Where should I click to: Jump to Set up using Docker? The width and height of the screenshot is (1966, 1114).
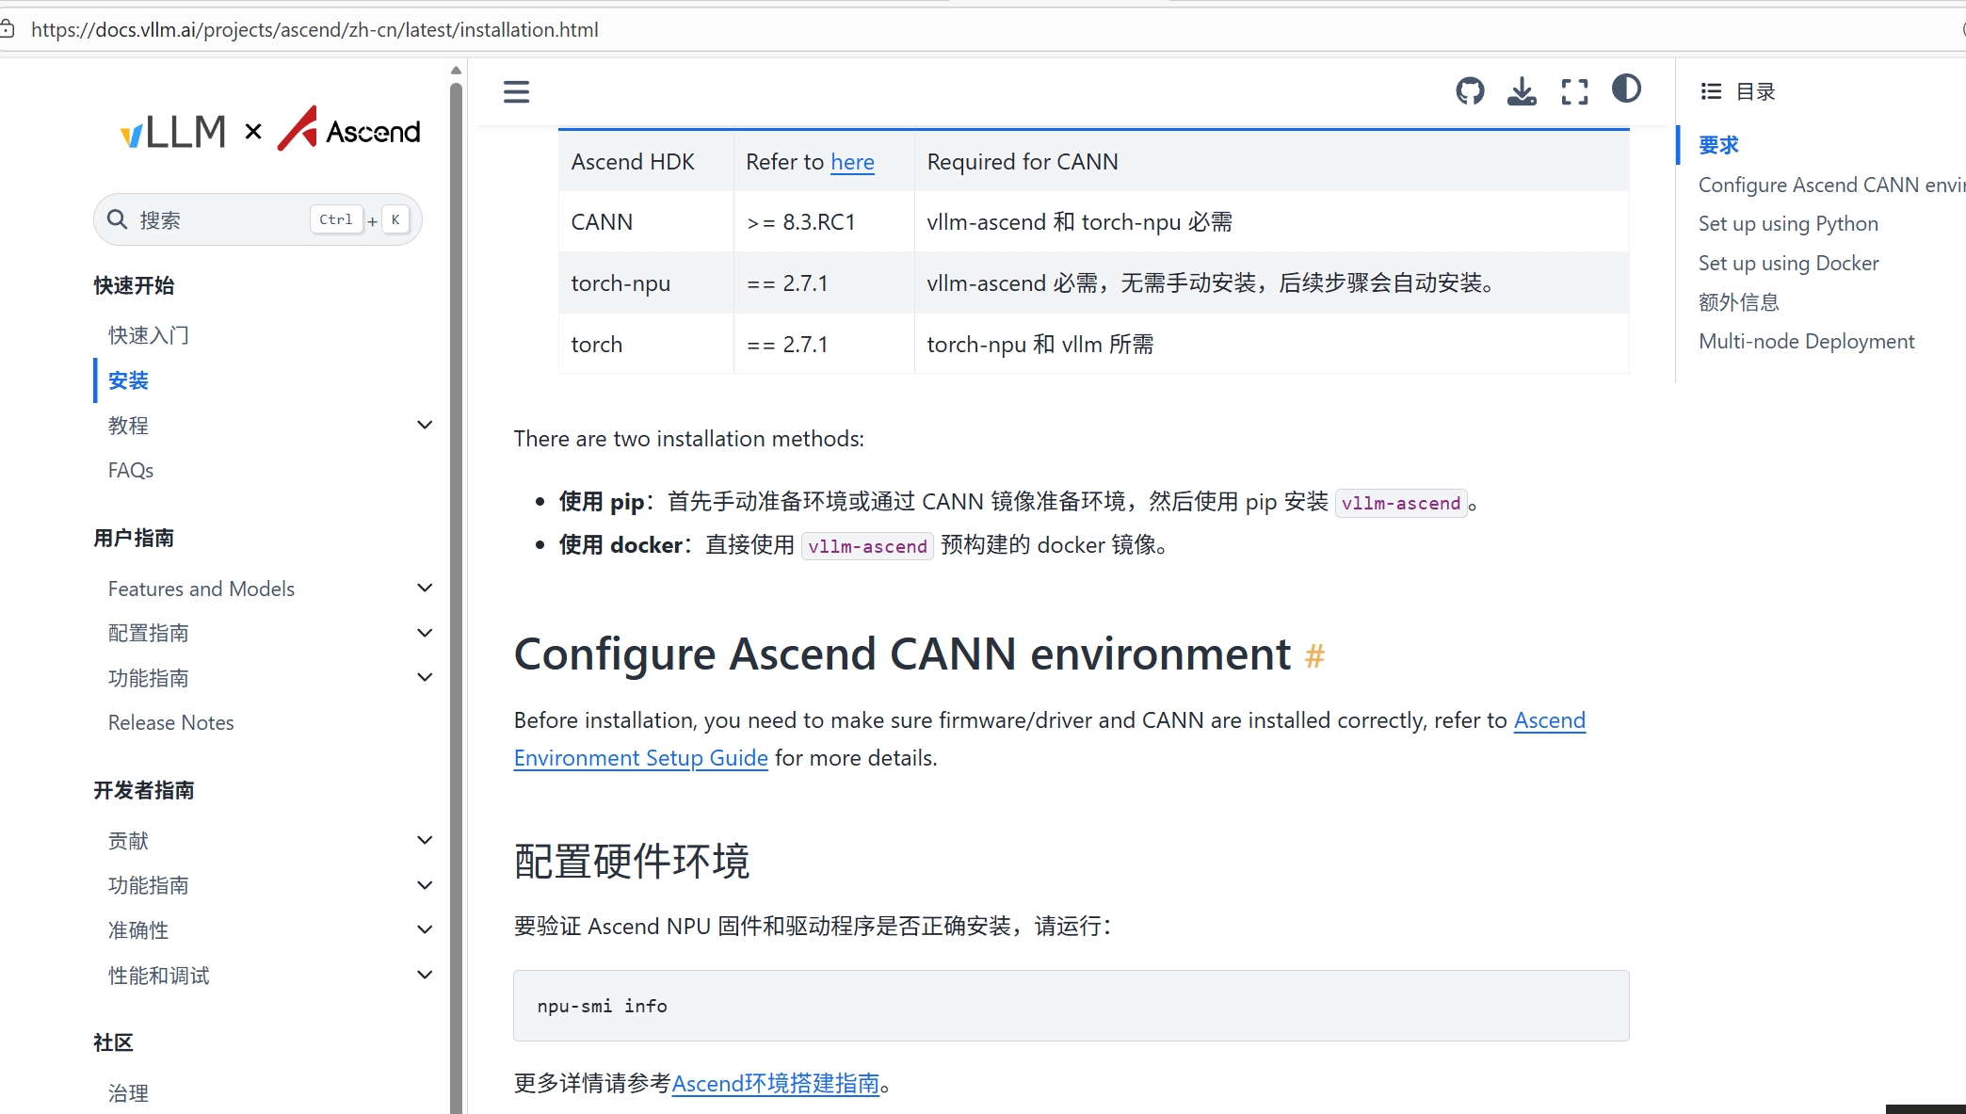[x=1788, y=263]
